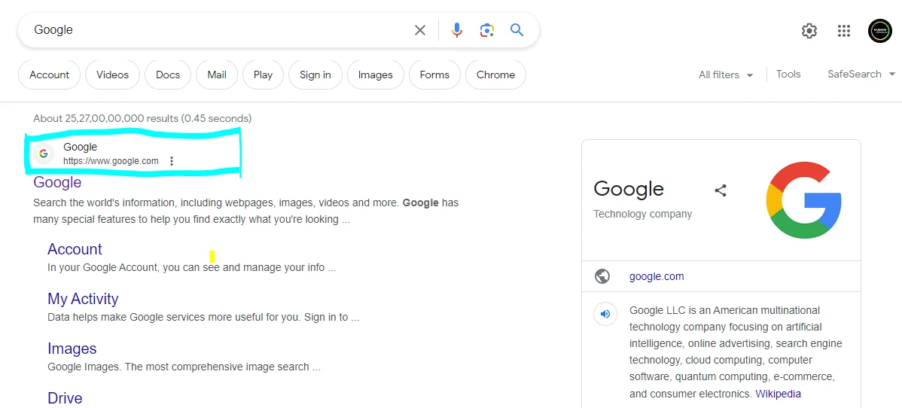The image size is (902, 408).
Task: Open the Drive sitelink
Action: tap(65, 398)
